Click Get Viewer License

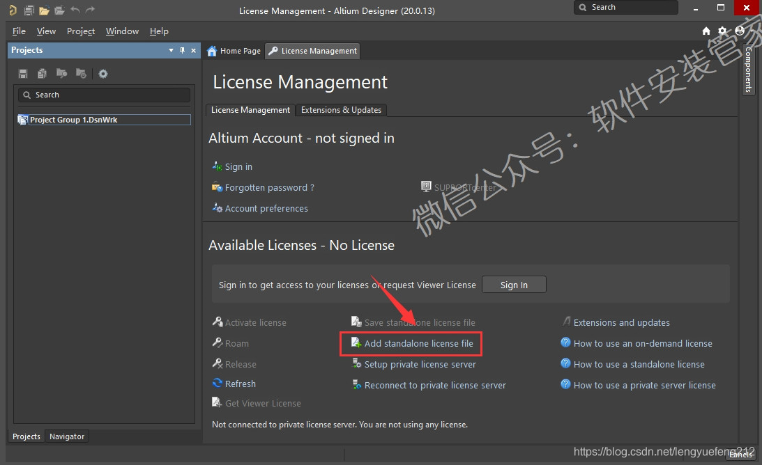(263, 403)
